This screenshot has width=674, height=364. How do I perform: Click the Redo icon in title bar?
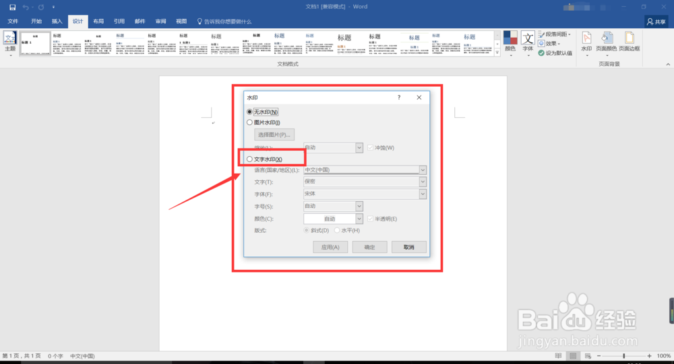[x=41, y=7]
